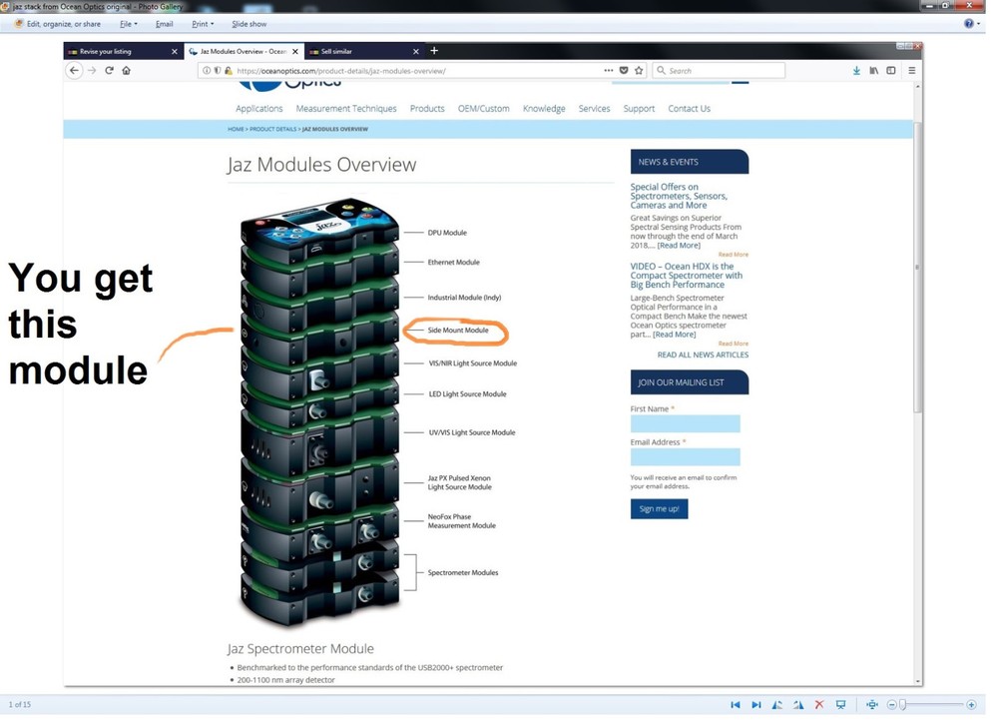Viewport: 998px width, 722px height.
Task: Go to next photo in Photo Gallery
Action: tap(756, 705)
